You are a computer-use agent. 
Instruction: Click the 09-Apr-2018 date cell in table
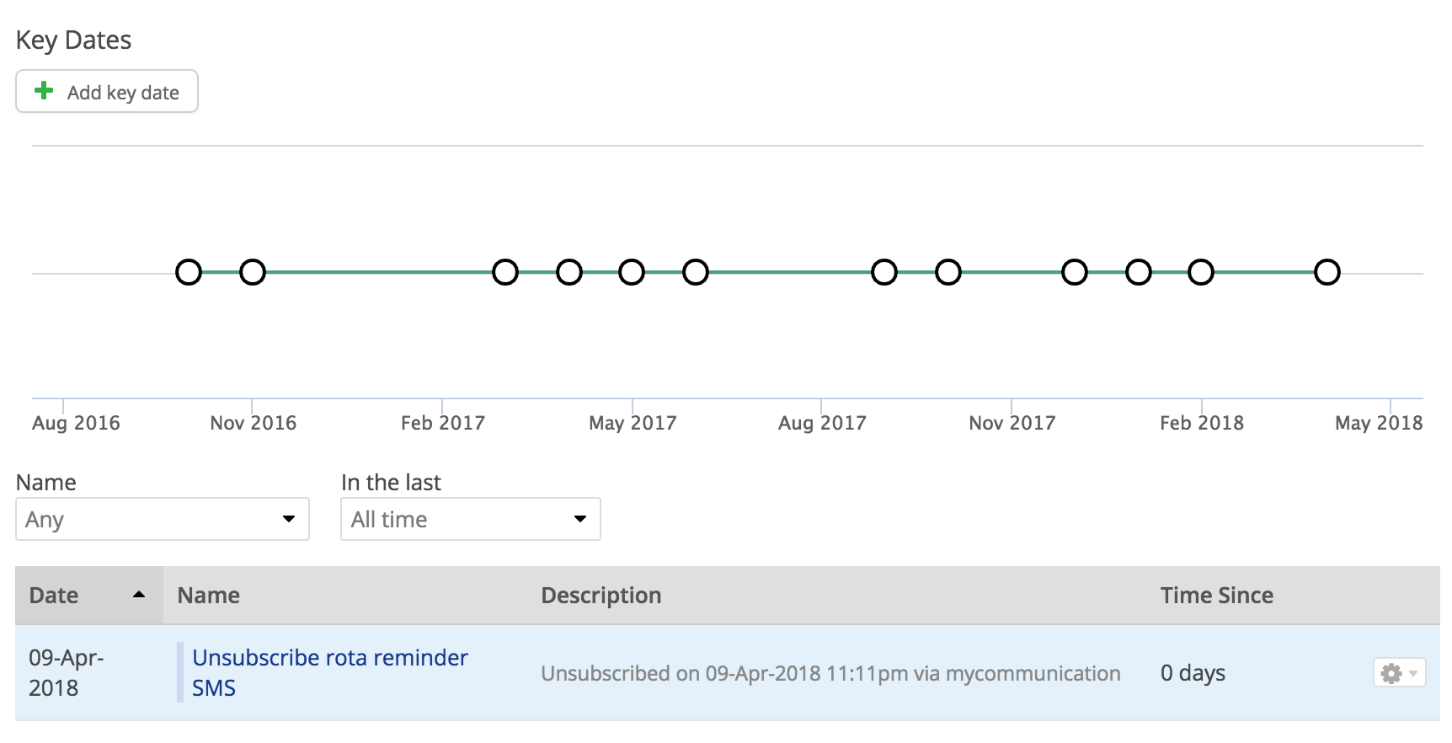point(67,672)
